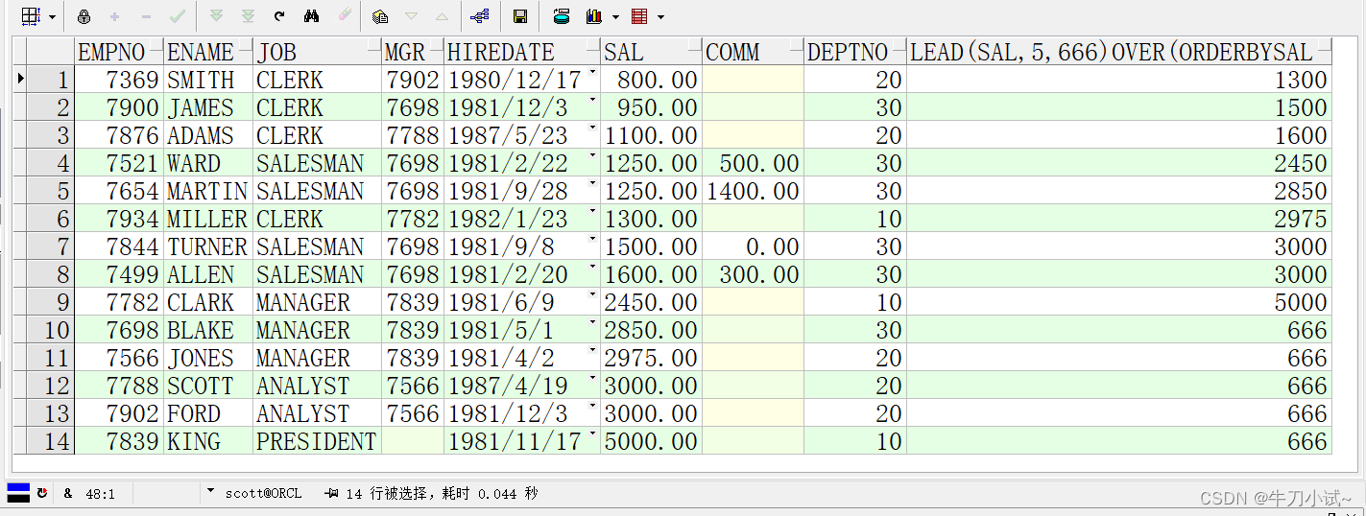Click the SAL column header
Screen dimensions: 1366x516
coord(652,52)
